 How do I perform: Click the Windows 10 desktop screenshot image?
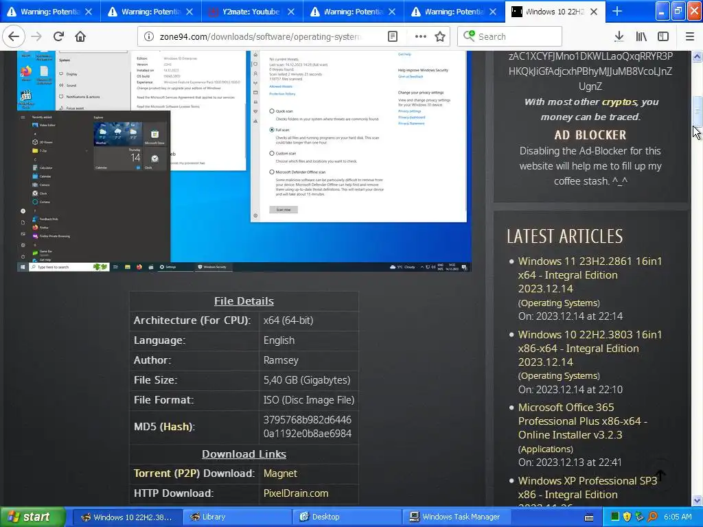click(244, 161)
